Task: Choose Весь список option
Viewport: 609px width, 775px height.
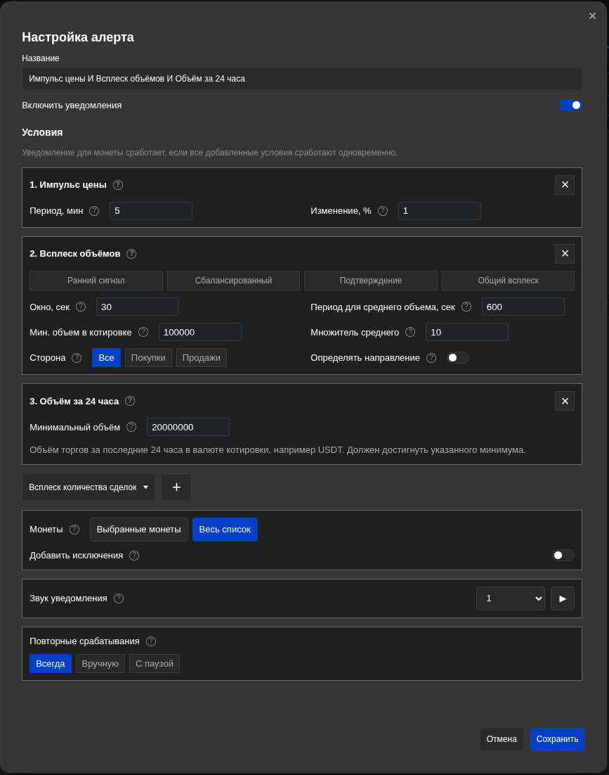Action: click(x=225, y=530)
